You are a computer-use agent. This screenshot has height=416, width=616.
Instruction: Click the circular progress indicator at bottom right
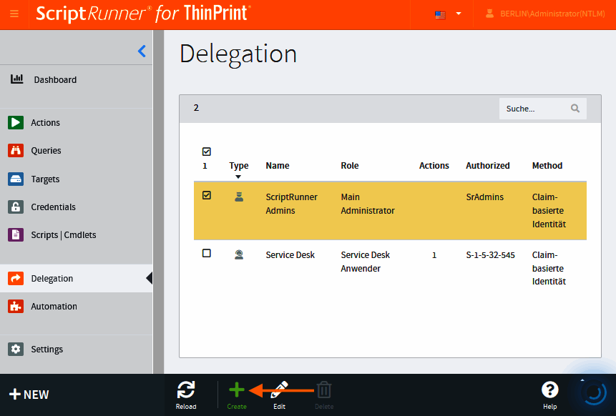tap(594, 392)
